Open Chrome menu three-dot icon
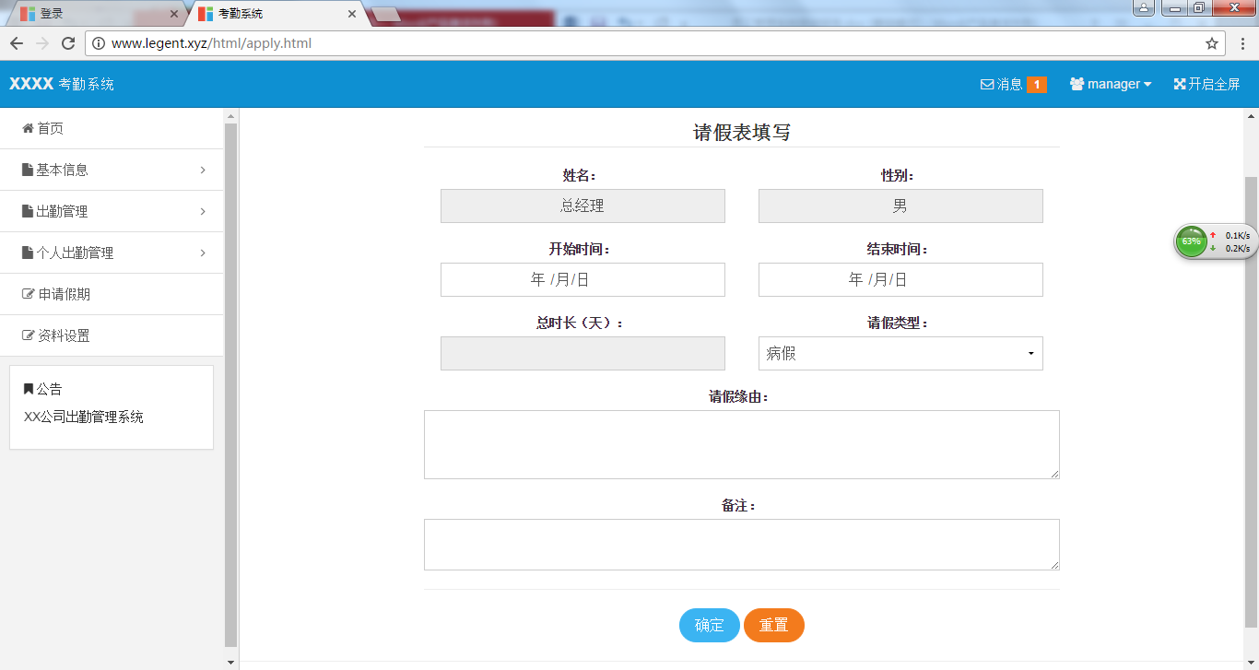The width and height of the screenshot is (1259, 670). click(x=1241, y=43)
